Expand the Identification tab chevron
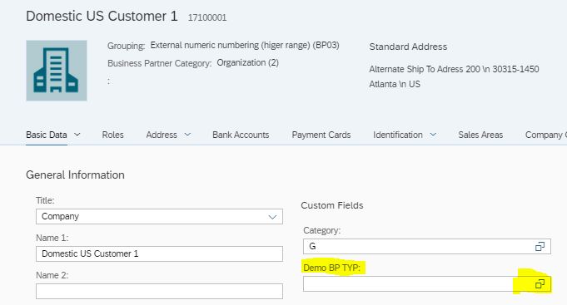The width and height of the screenshot is (567, 305). point(433,135)
